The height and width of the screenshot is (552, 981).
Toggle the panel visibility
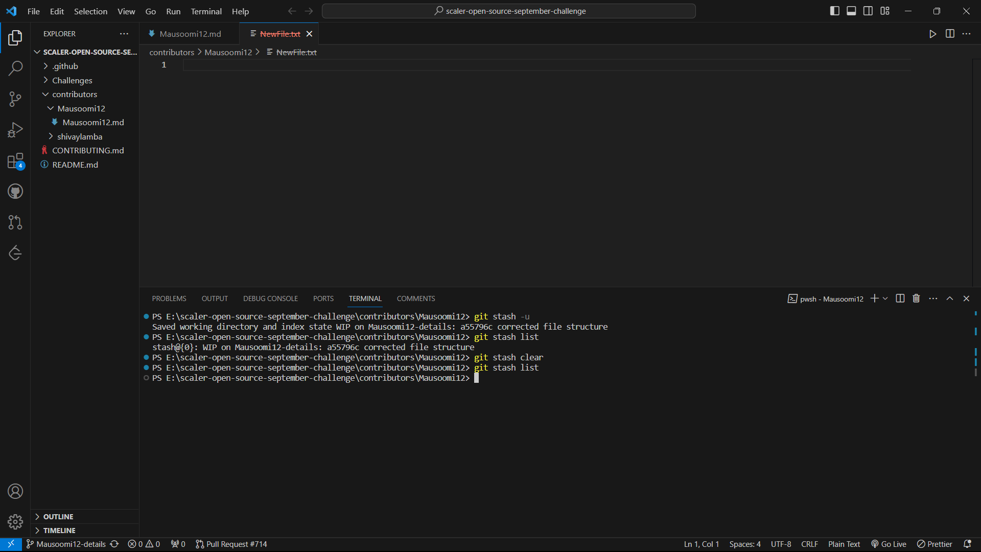click(851, 10)
